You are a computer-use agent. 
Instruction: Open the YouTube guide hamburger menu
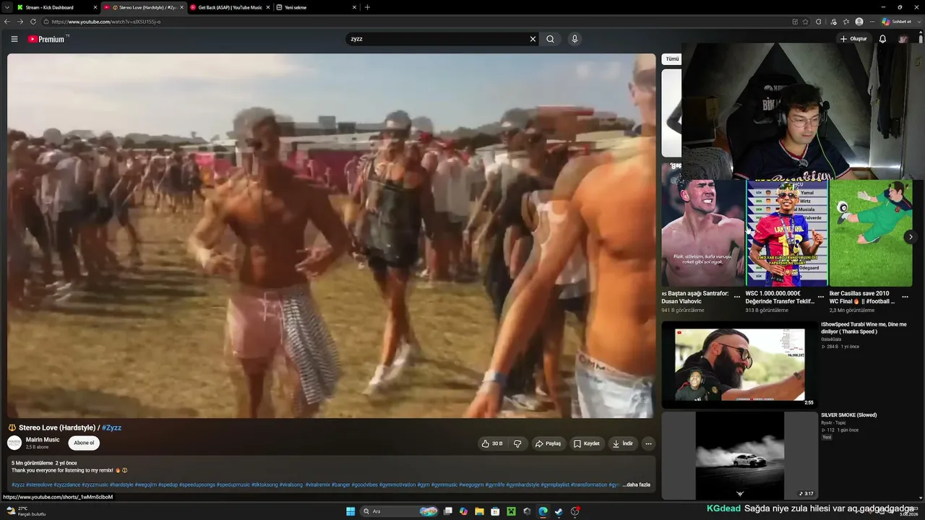point(14,39)
